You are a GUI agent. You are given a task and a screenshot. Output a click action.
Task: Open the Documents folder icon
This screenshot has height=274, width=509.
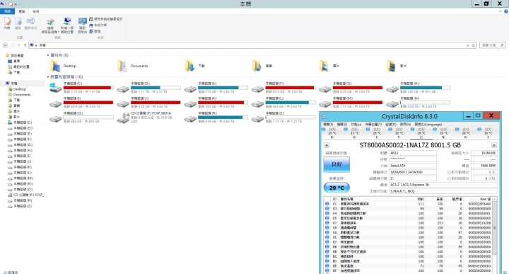tap(122, 66)
